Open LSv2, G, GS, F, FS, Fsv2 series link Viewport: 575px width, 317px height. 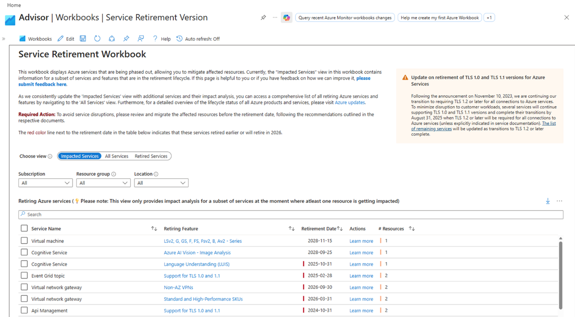click(x=203, y=241)
